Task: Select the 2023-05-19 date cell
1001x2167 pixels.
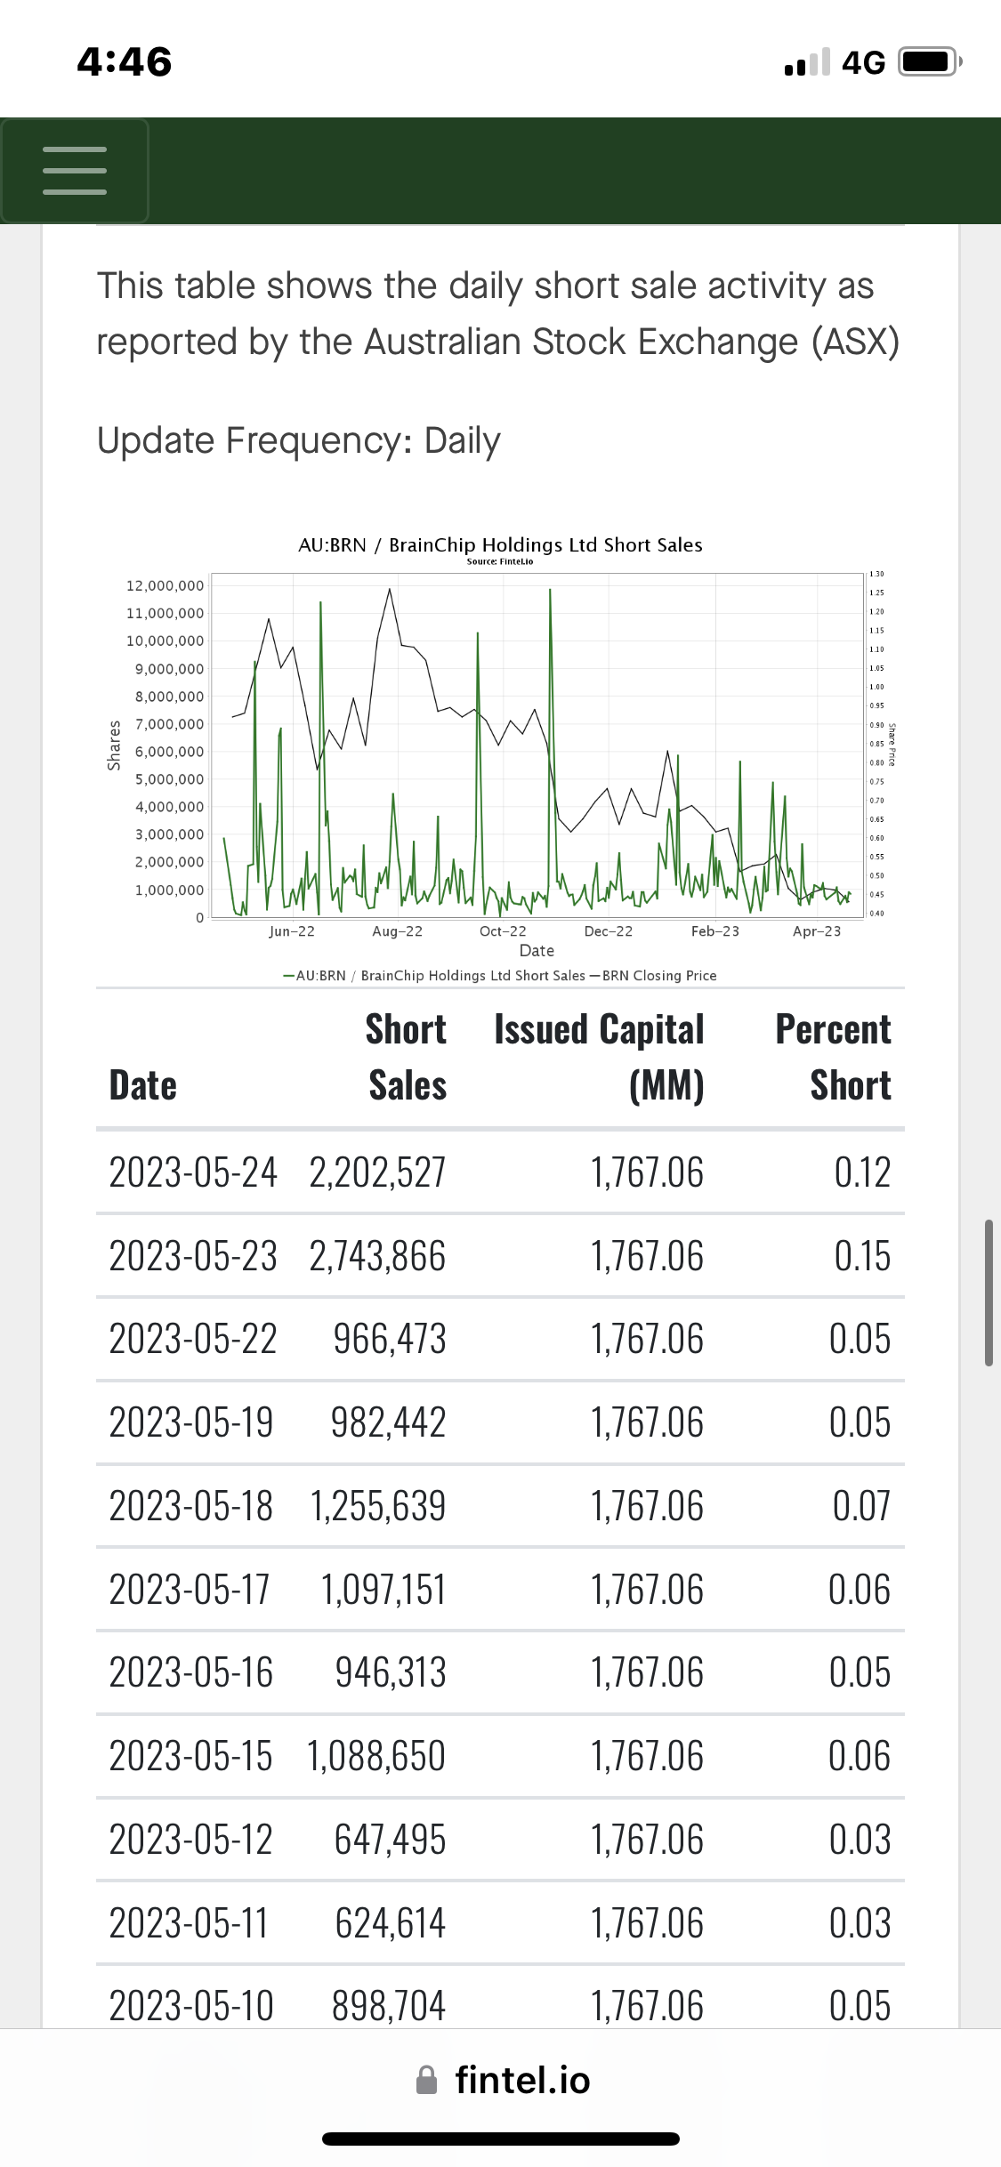Action: pos(191,1422)
